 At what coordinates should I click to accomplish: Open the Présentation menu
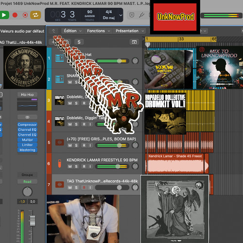[x=129, y=31]
